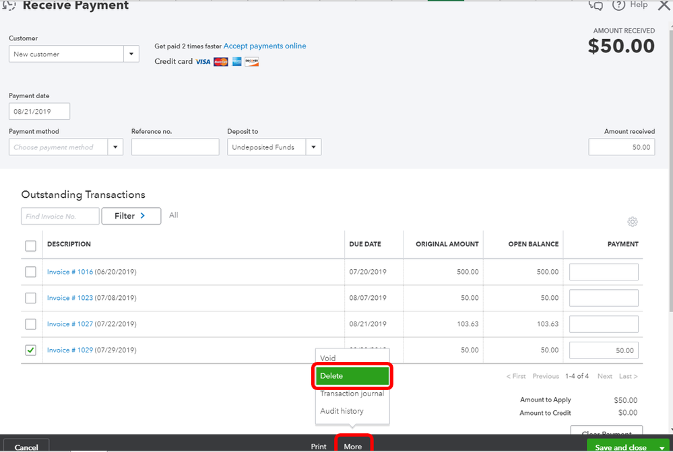
Task: Click payment field for Invoice # 1029
Action: 604,350
